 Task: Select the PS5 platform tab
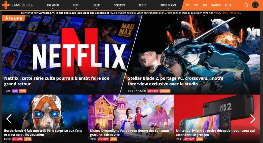pos(196,5)
